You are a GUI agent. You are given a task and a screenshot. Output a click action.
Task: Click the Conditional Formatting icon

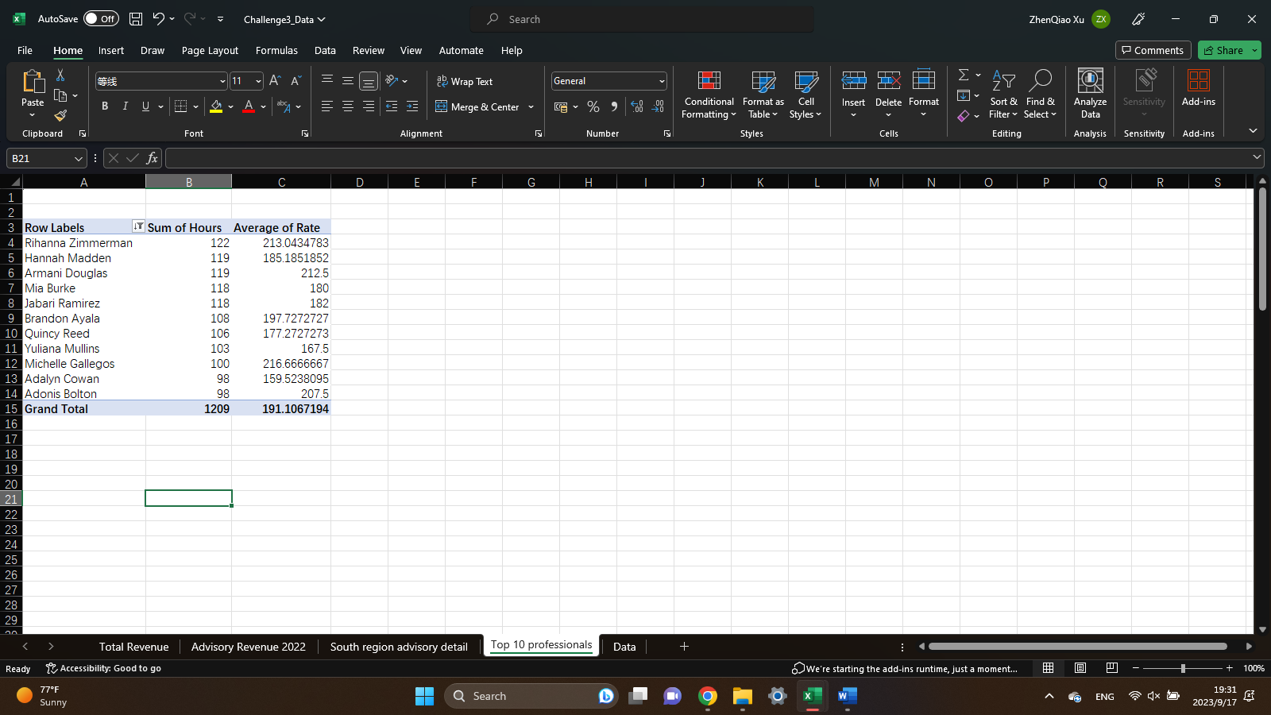coord(709,95)
